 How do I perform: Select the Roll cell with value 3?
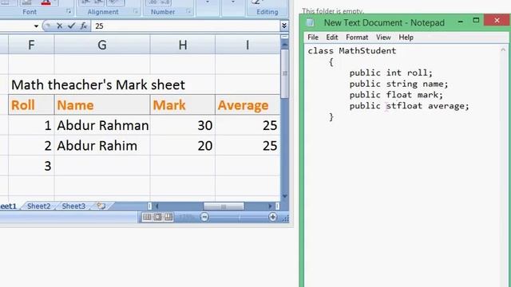pyautogui.click(x=31, y=166)
